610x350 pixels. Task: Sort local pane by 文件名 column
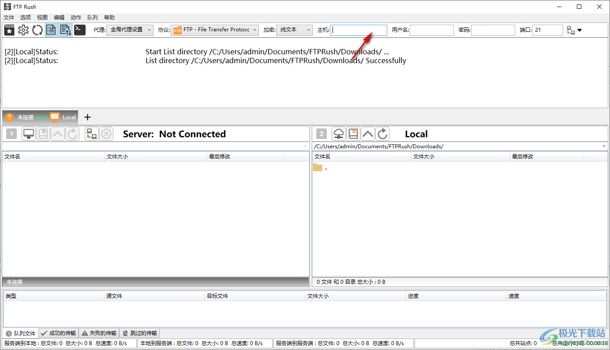(362, 157)
